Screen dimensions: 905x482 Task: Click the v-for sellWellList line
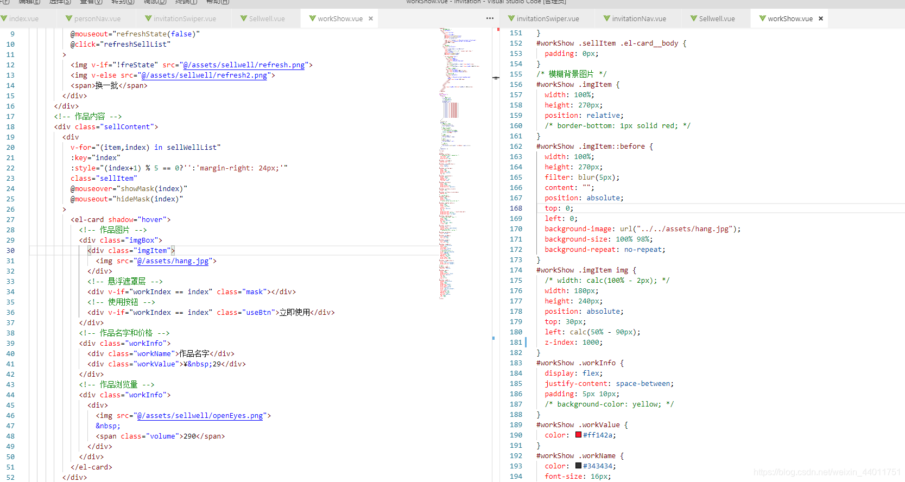[x=145, y=148]
